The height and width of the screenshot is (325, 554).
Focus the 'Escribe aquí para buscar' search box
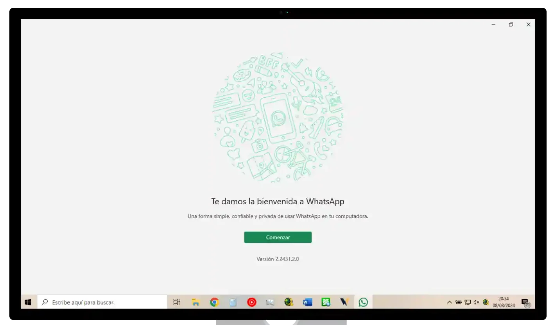click(102, 302)
